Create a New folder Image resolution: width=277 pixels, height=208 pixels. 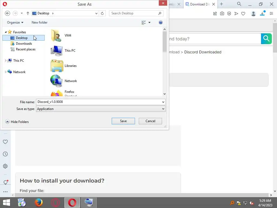point(39,22)
